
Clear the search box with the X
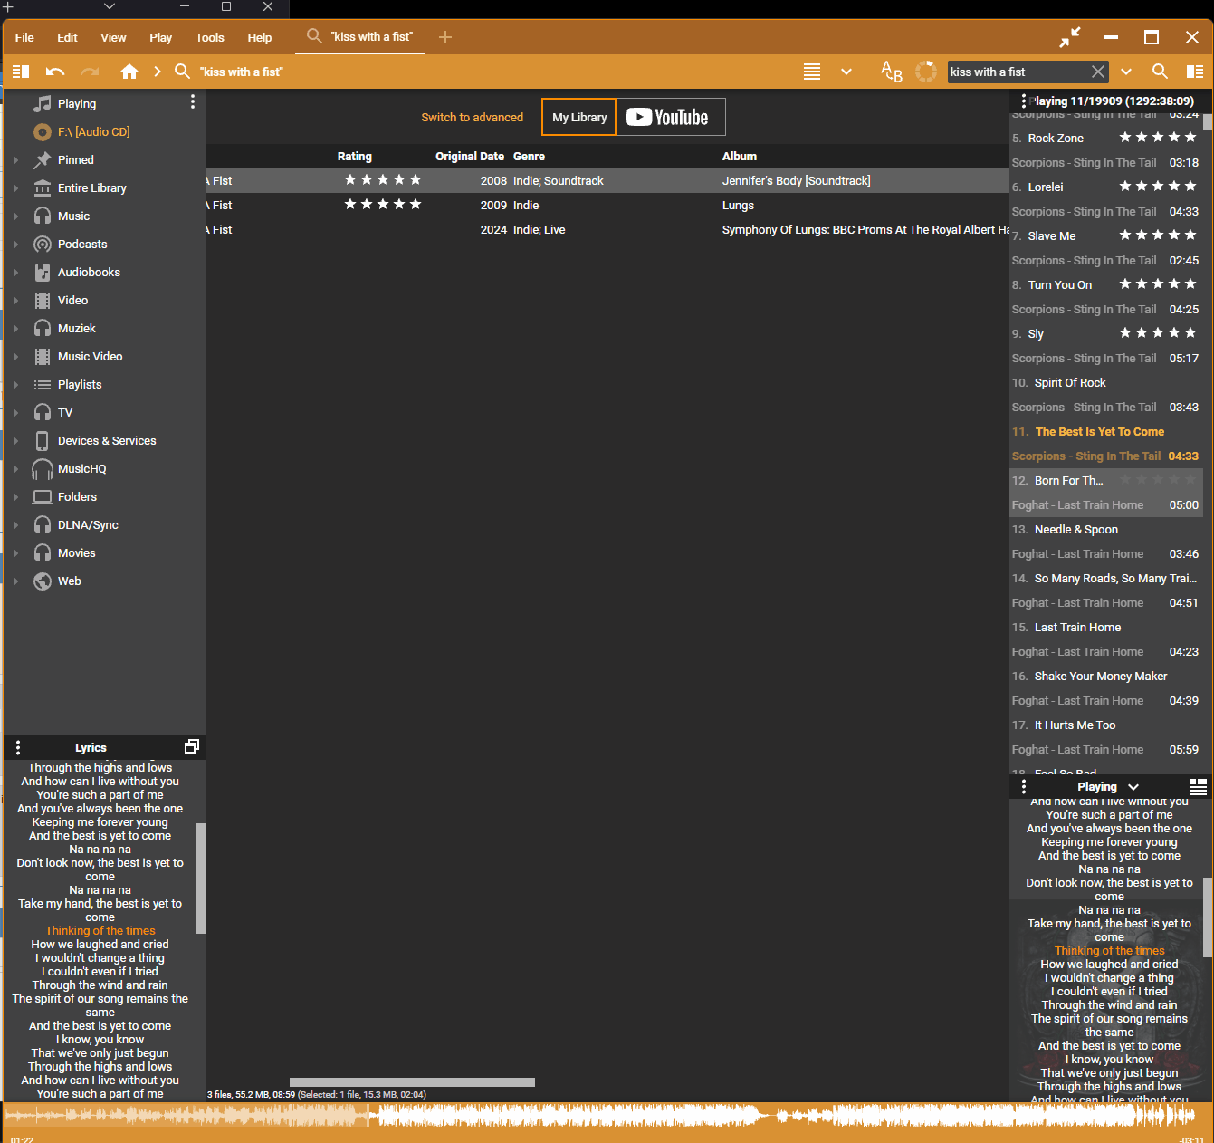pyautogui.click(x=1098, y=72)
